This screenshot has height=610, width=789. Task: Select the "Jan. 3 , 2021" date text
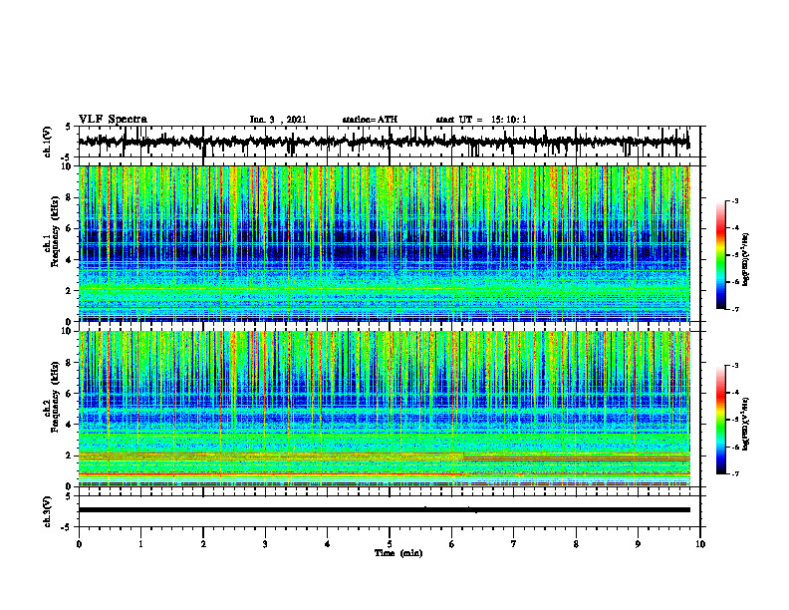click(278, 120)
